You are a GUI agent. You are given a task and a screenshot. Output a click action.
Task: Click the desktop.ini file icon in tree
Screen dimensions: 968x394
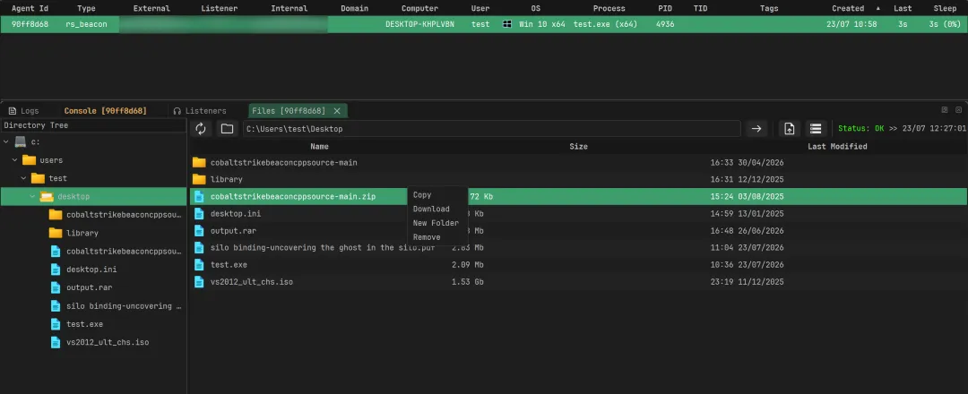[56, 270]
